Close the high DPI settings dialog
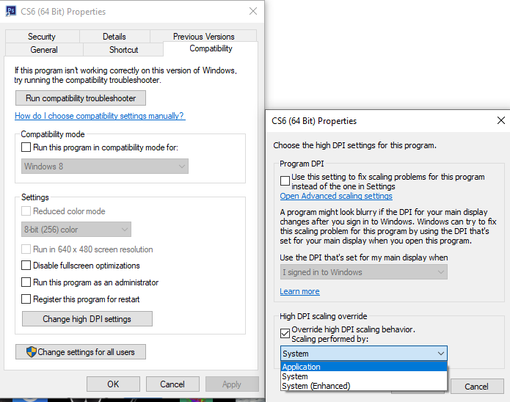 pyautogui.click(x=500, y=120)
